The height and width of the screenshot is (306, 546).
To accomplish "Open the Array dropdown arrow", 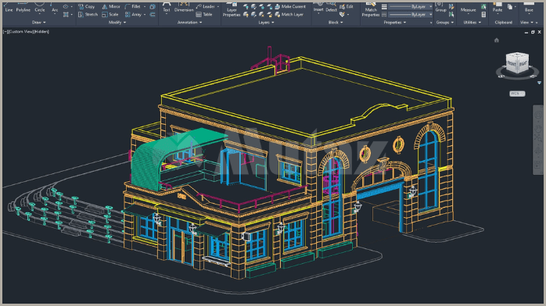I will pos(145,15).
